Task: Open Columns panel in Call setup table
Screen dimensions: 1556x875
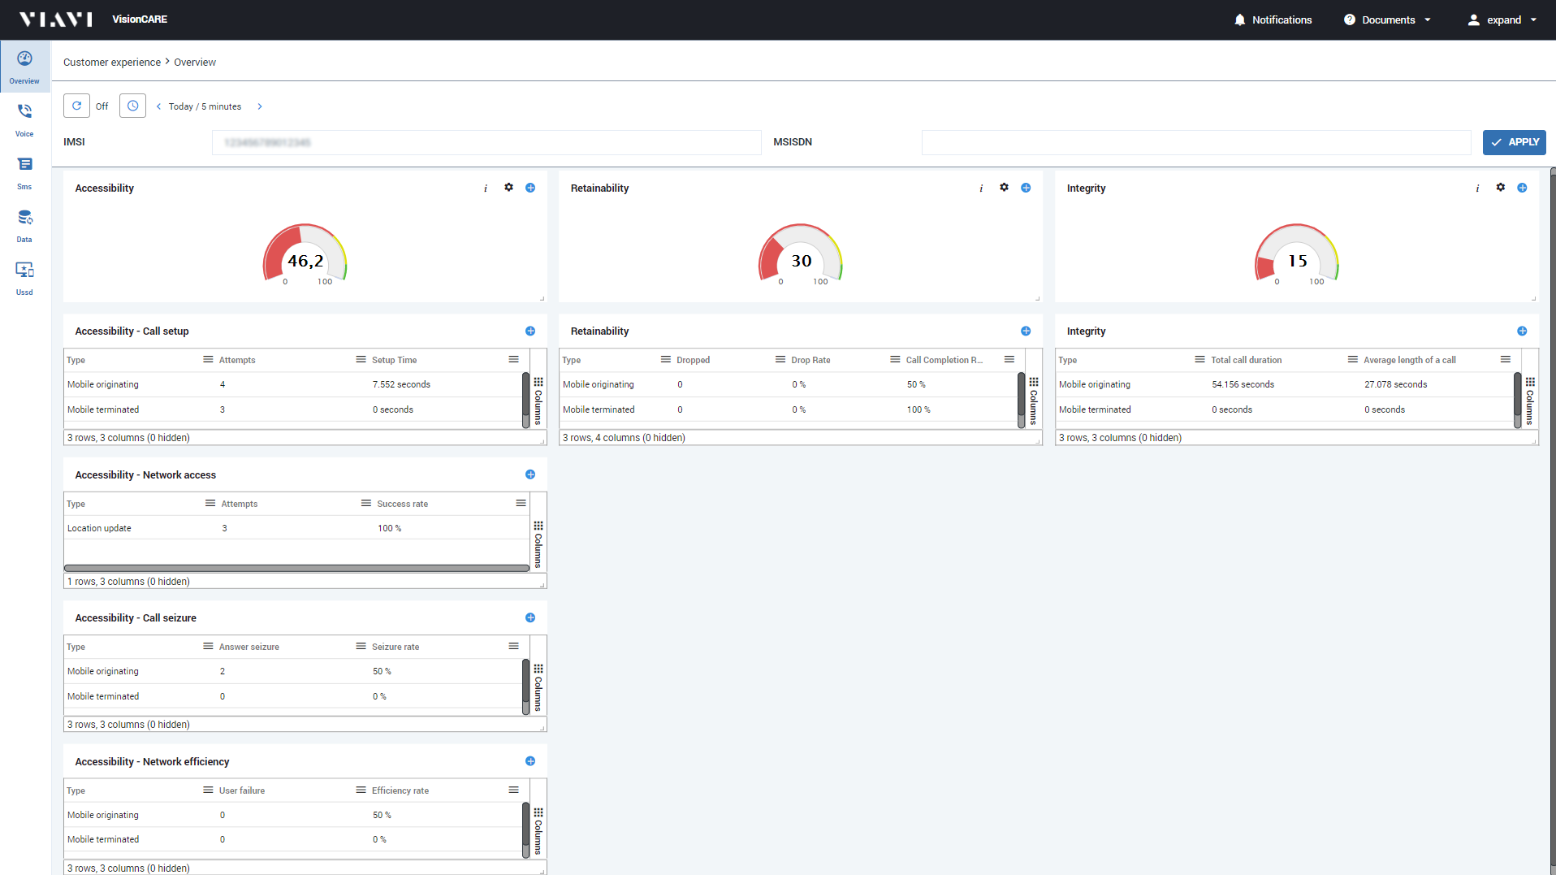Action: point(538,400)
